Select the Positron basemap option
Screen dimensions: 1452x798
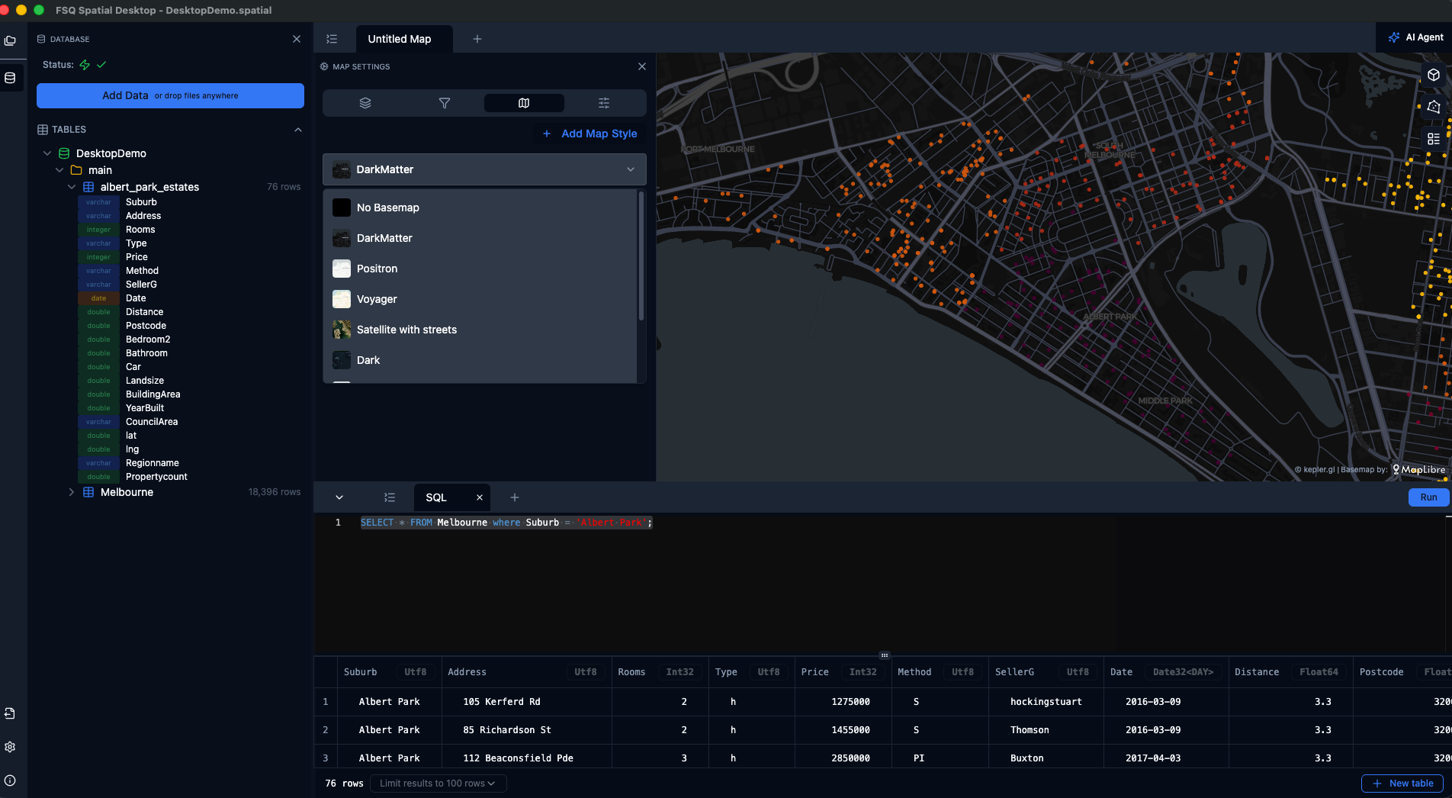[x=377, y=269]
